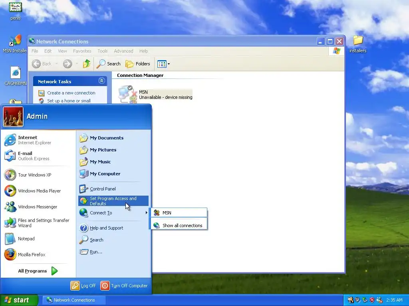This screenshot has height=306, width=409.
Task: Open Internet Explorer from Start menu
Action: coord(38,140)
